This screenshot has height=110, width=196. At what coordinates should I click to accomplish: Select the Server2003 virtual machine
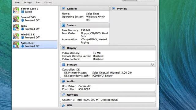pyautogui.click(x=35, y=19)
